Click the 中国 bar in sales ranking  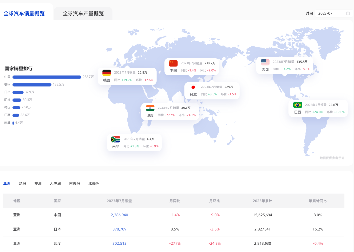click(x=47, y=77)
